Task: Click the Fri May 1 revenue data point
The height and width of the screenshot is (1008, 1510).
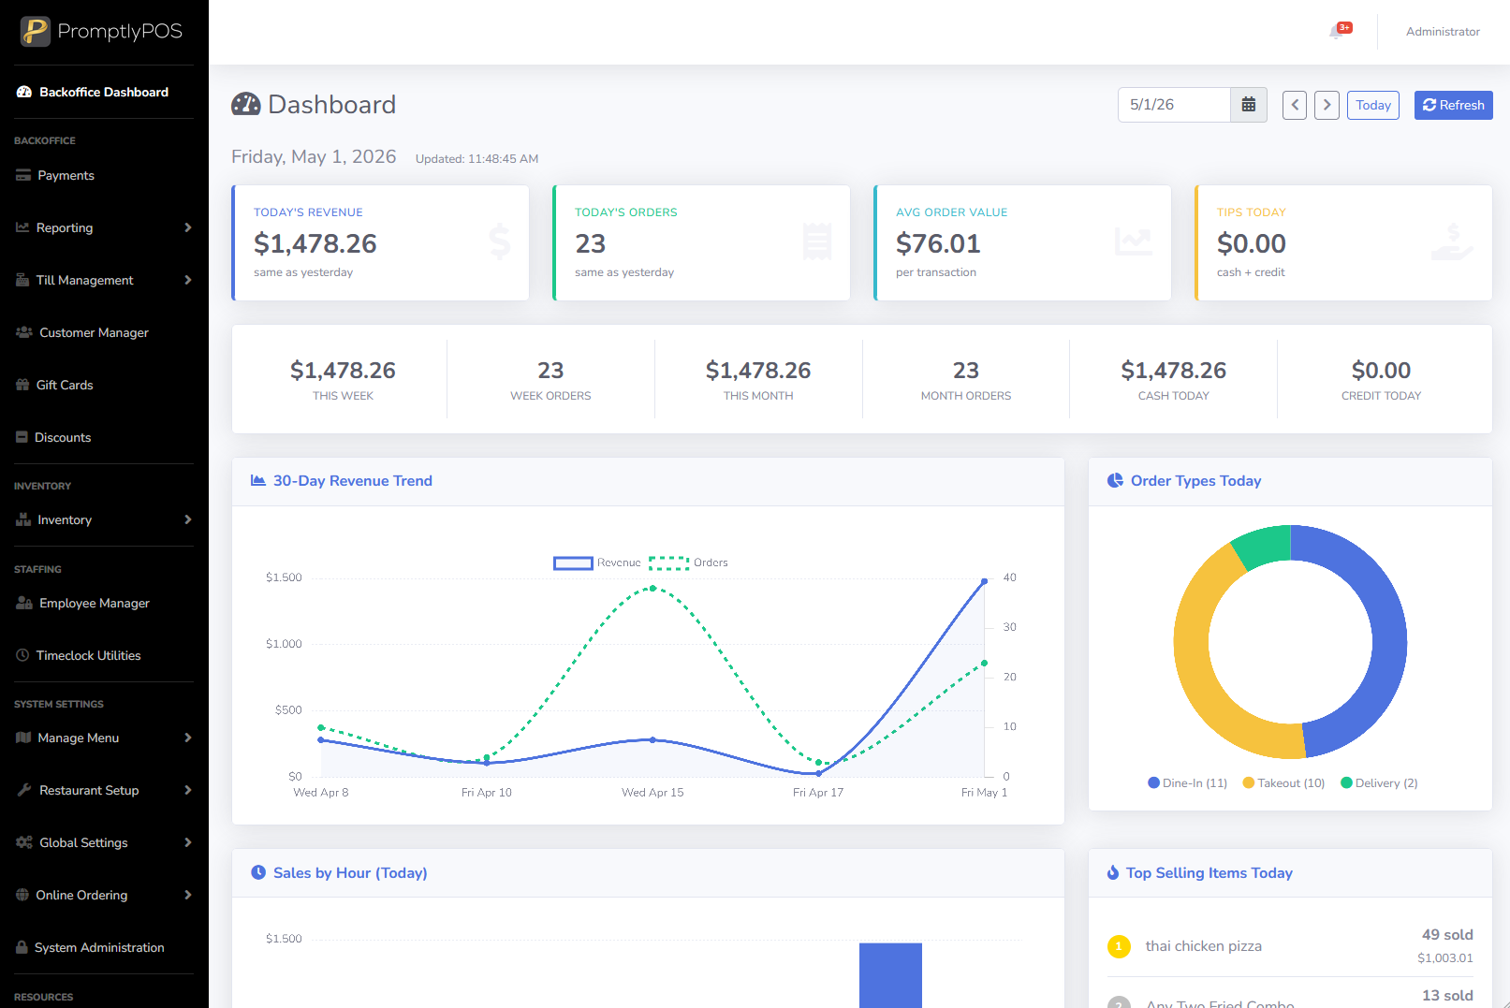Action: pyautogui.click(x=984, y=581)
